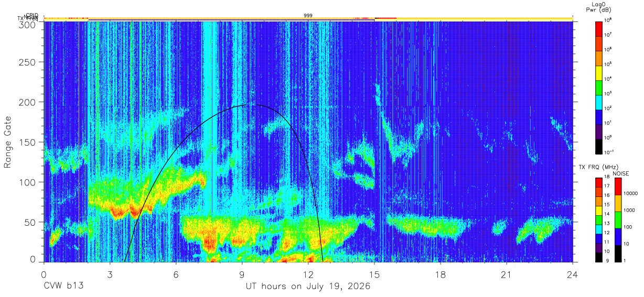Screen dimensions: 644x297
Task: Click the 'UT hours on July 19, 2026' label
Action: [308, 287]
